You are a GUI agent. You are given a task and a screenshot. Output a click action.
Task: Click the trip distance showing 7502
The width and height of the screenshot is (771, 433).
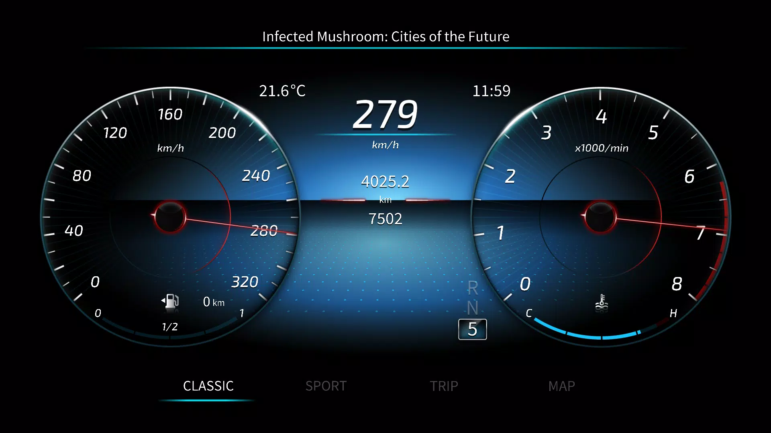[x=385, y=219]
